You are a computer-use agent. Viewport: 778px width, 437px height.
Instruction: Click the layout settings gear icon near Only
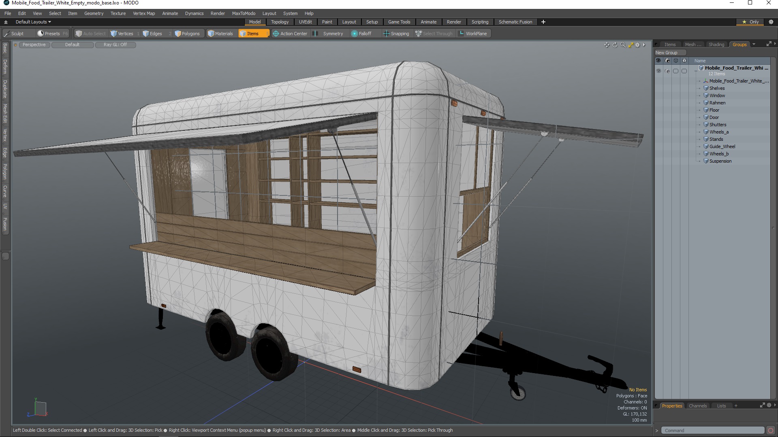coord(771,22)
